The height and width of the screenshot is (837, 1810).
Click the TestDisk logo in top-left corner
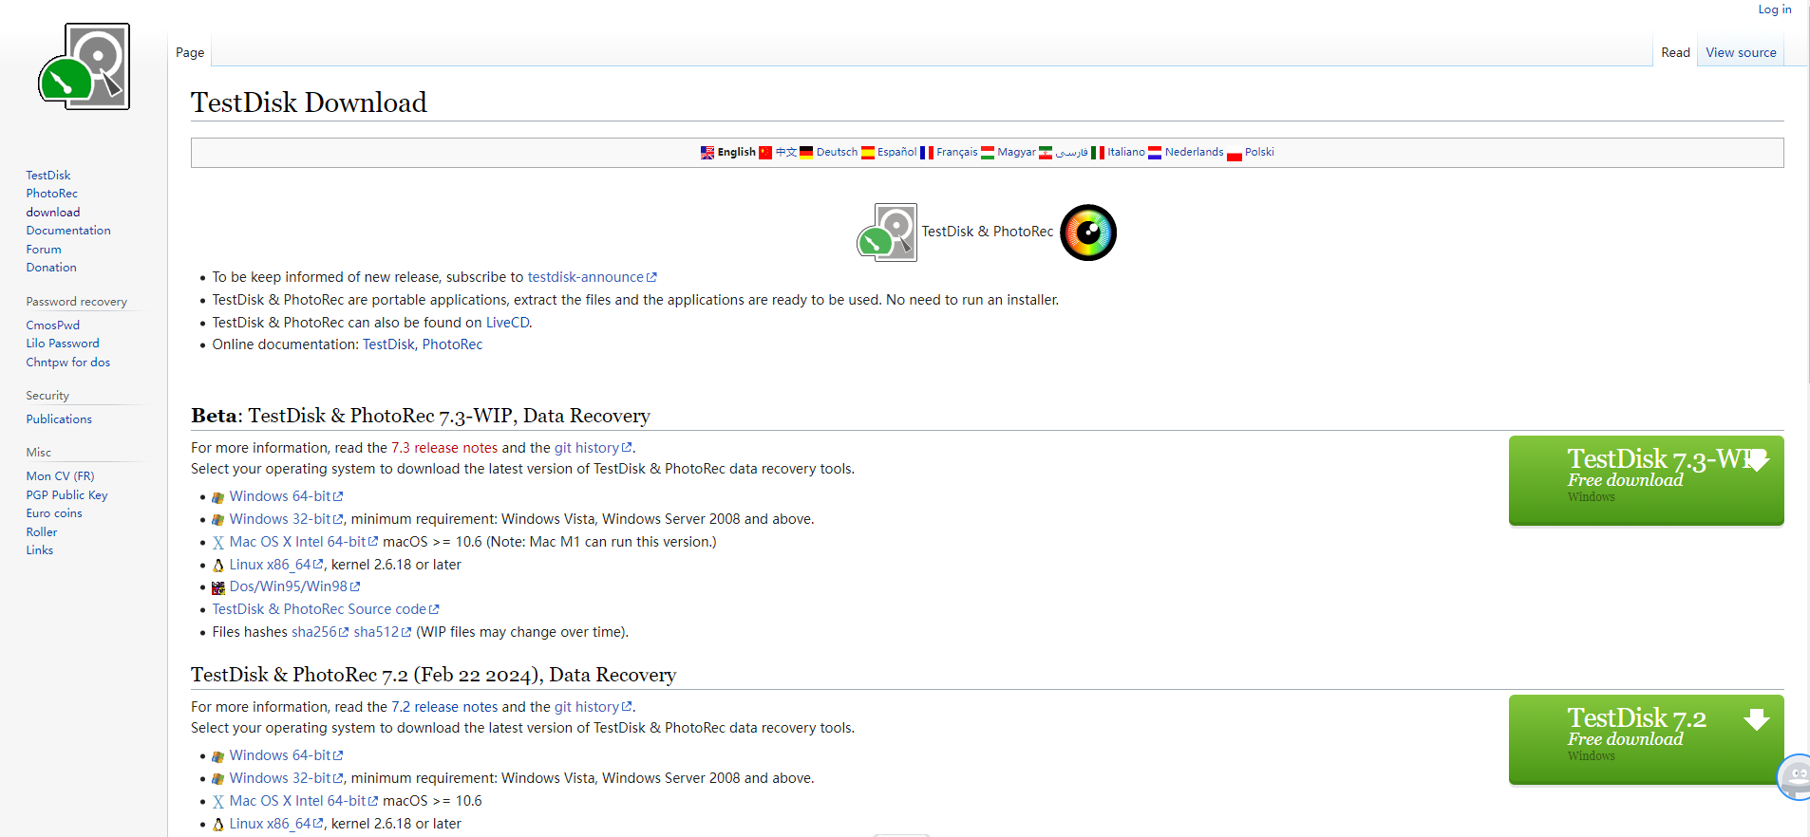pyautogui.click(x=85, y=67)
